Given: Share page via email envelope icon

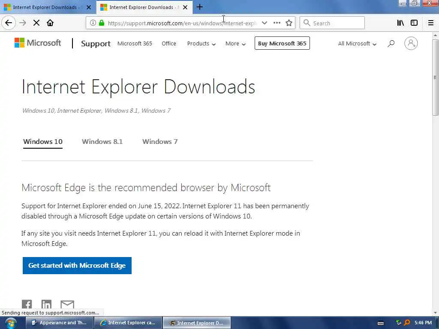Looking at the screenshot, I should (x=67, y=304).
